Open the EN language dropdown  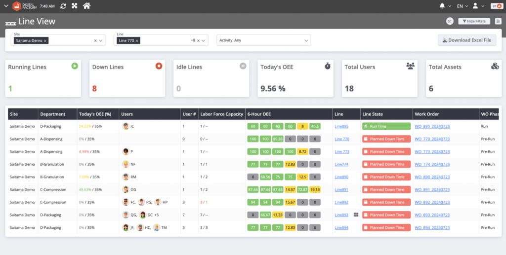pyautogui.click(x=462, y=6)
